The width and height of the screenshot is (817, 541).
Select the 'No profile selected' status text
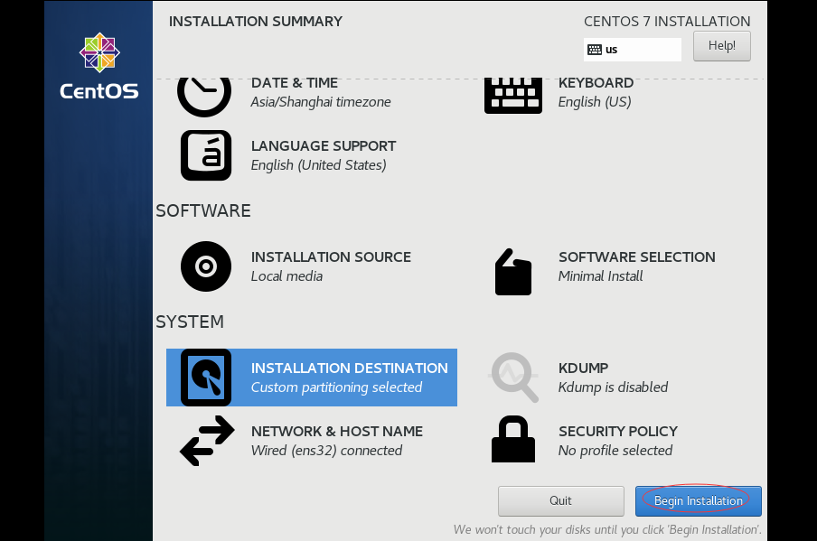point(615,451)
